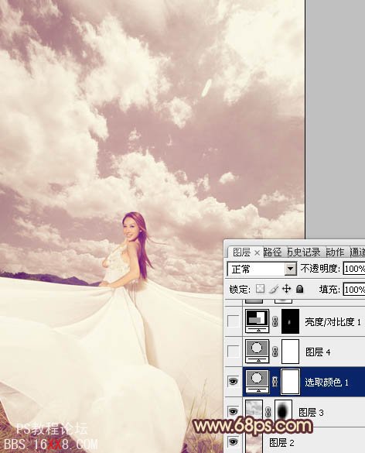The width and height of the screenshot is (365, 453).
Task: Click the lock transparent pixels icon
Action: tap(261, 289)
